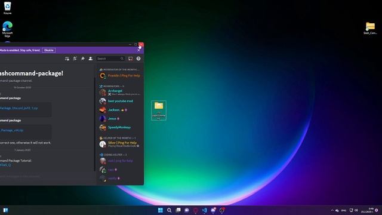
Task: Click the volume icon in system tray
Action: 356,210
